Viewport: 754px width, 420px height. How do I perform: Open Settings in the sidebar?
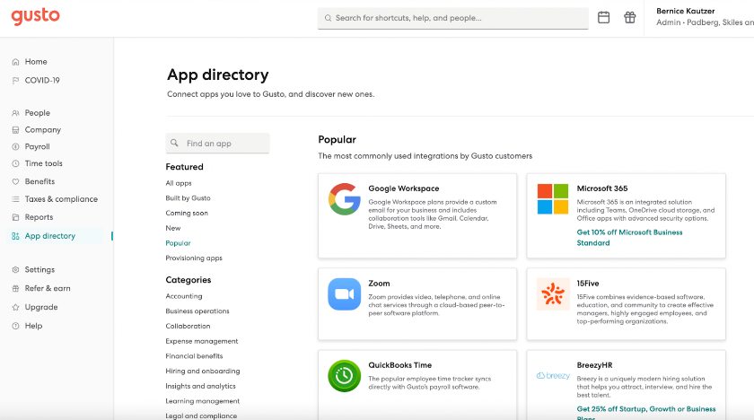pos(39,270)
